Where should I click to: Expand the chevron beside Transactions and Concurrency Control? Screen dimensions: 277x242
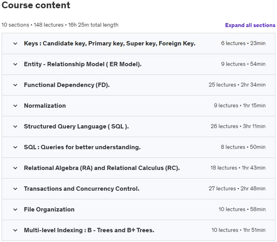(x=15, y=189)
